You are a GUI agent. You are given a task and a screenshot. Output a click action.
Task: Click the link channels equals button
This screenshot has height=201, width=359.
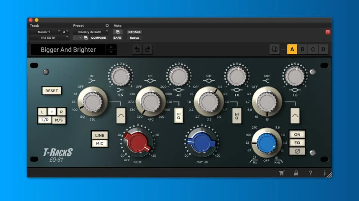(52, 112)
